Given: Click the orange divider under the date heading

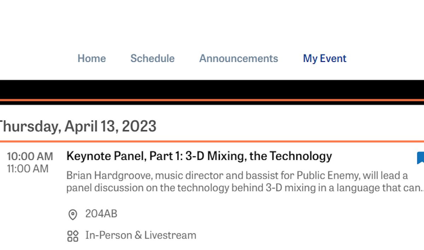Looking at the screenshot, I should [x=212, y=141].
